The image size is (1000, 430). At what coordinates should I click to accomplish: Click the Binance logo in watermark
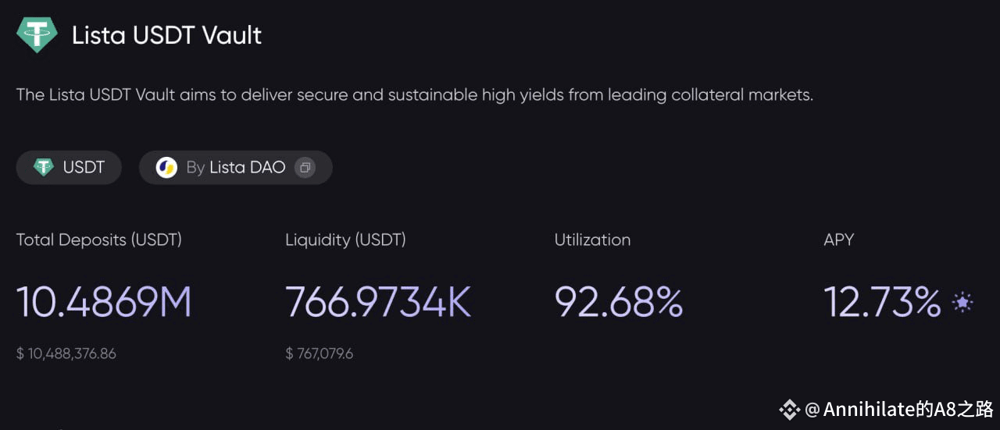click(x=789, y=409)
